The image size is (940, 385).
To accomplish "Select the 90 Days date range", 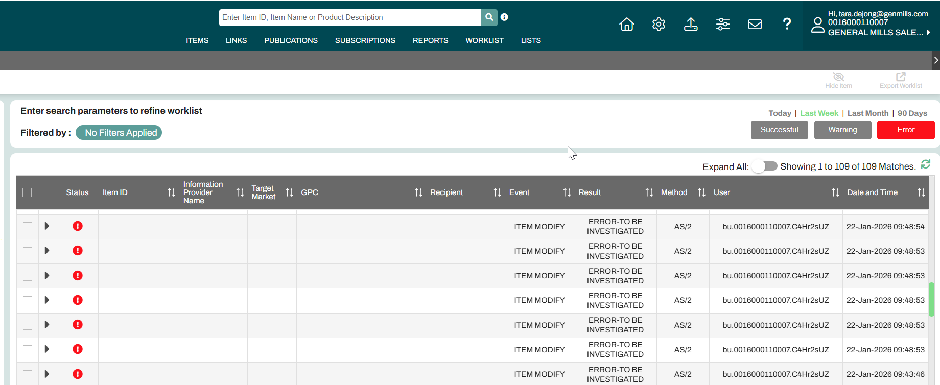I will 912,113.
